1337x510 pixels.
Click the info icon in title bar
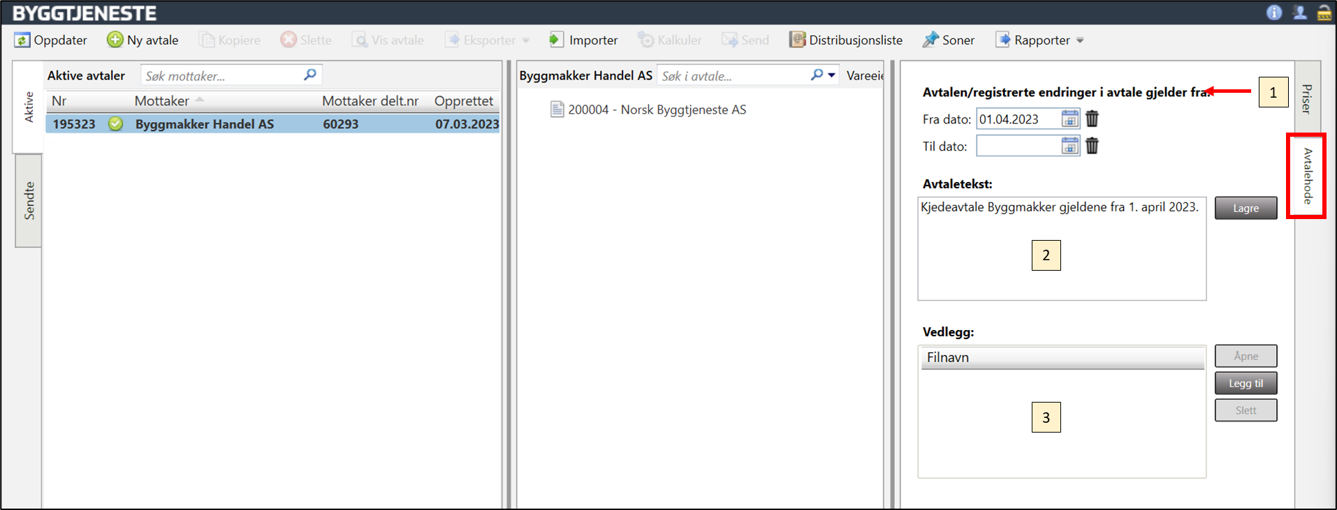coord(1273,13)
